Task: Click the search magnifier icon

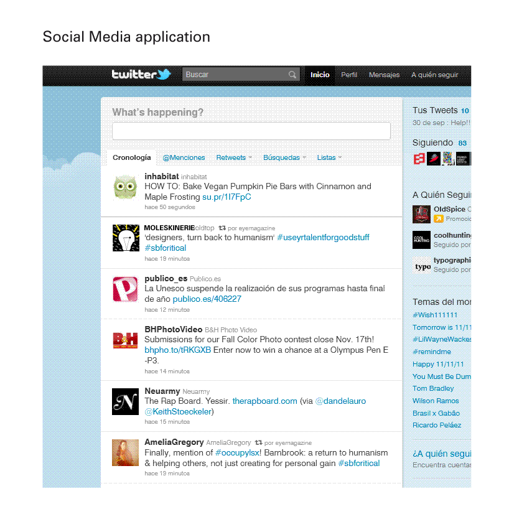Action: click(292, 75)
